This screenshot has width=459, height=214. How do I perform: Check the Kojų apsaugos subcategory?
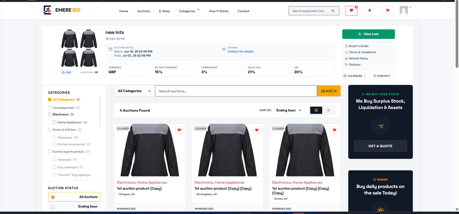pos(55,167)
